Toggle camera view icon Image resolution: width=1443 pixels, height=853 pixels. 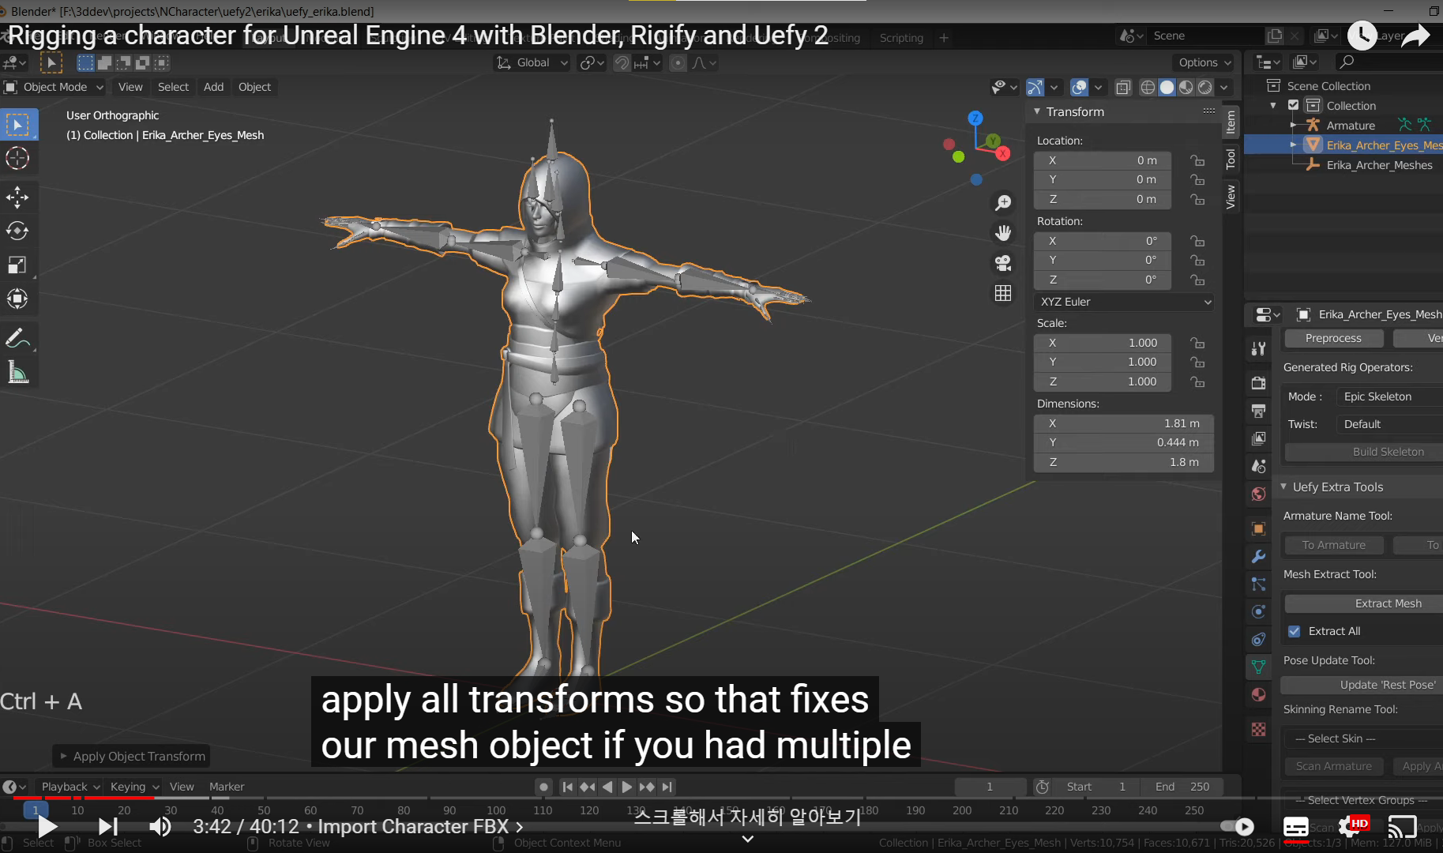click(x=1003, y=263)
